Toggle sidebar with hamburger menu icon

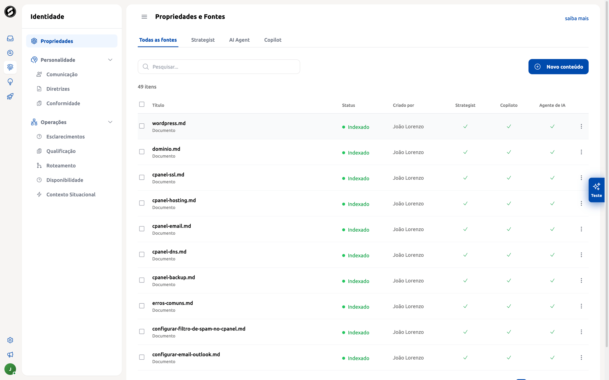[x=144, y=17]
